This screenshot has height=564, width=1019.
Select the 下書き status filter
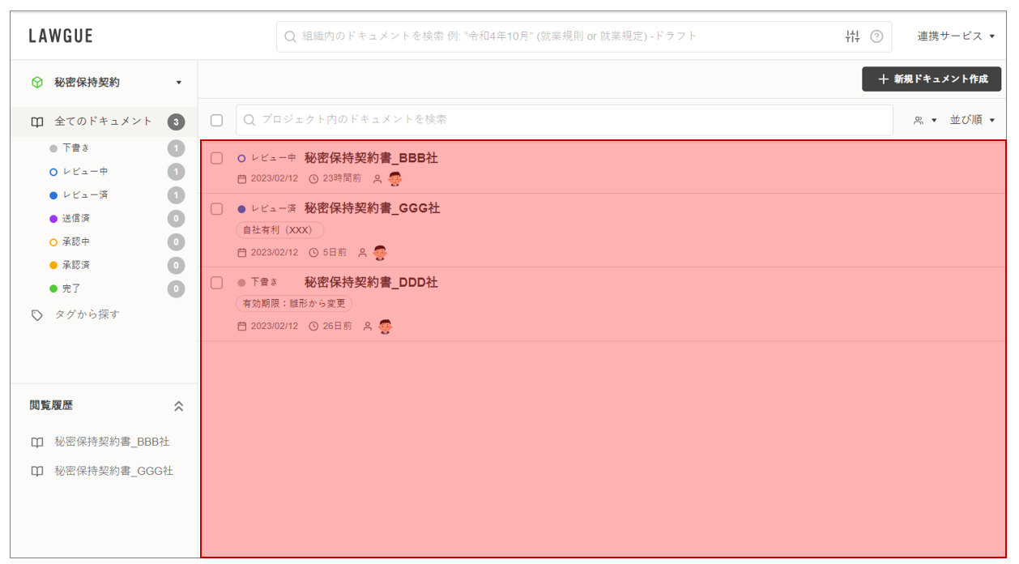75,148
